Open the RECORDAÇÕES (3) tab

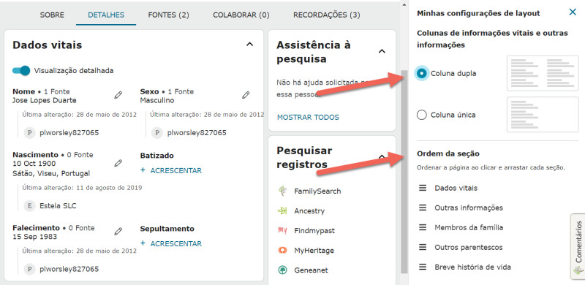pos(326,15)
